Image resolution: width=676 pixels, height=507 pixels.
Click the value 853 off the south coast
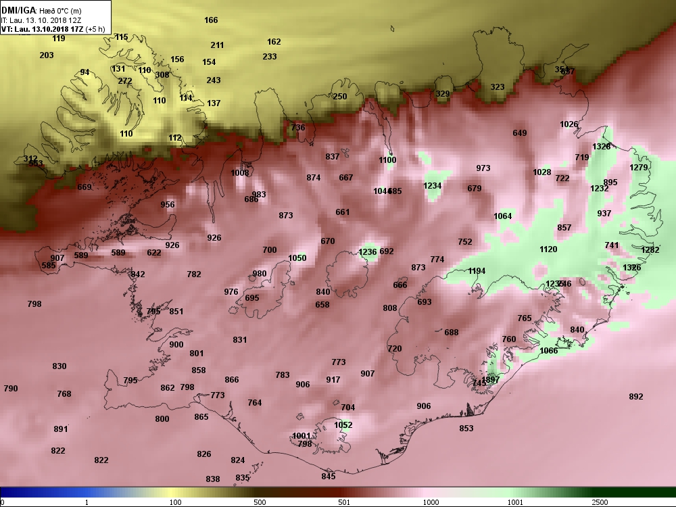pyautogui.click(x=466, y=429)
